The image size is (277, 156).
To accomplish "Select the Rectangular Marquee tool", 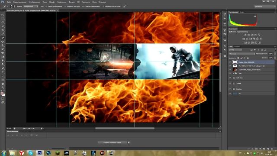I will coord(3,19).
